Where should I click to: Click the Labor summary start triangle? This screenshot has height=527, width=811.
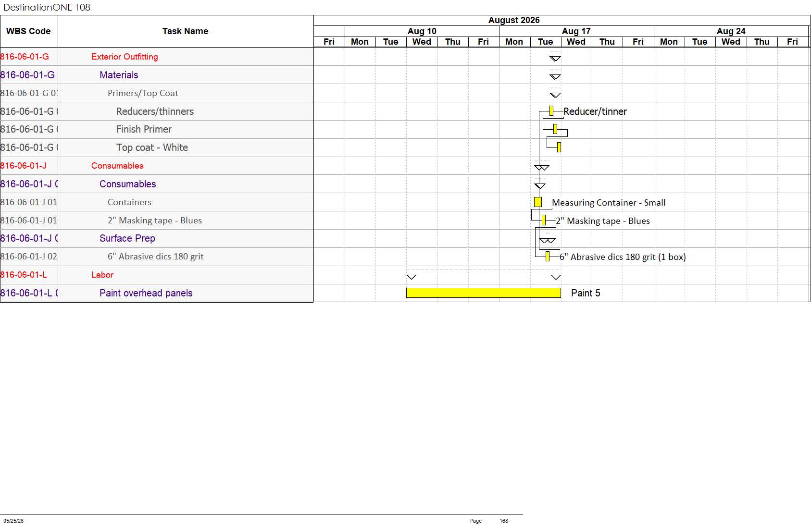click(x=412, y=277)
